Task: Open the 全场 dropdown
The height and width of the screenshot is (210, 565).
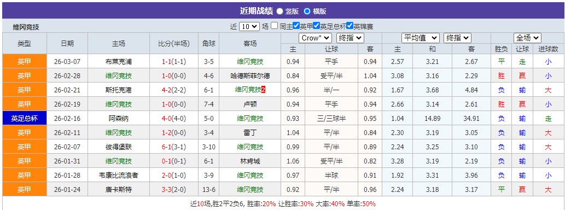Action: (x=527, y=38)
